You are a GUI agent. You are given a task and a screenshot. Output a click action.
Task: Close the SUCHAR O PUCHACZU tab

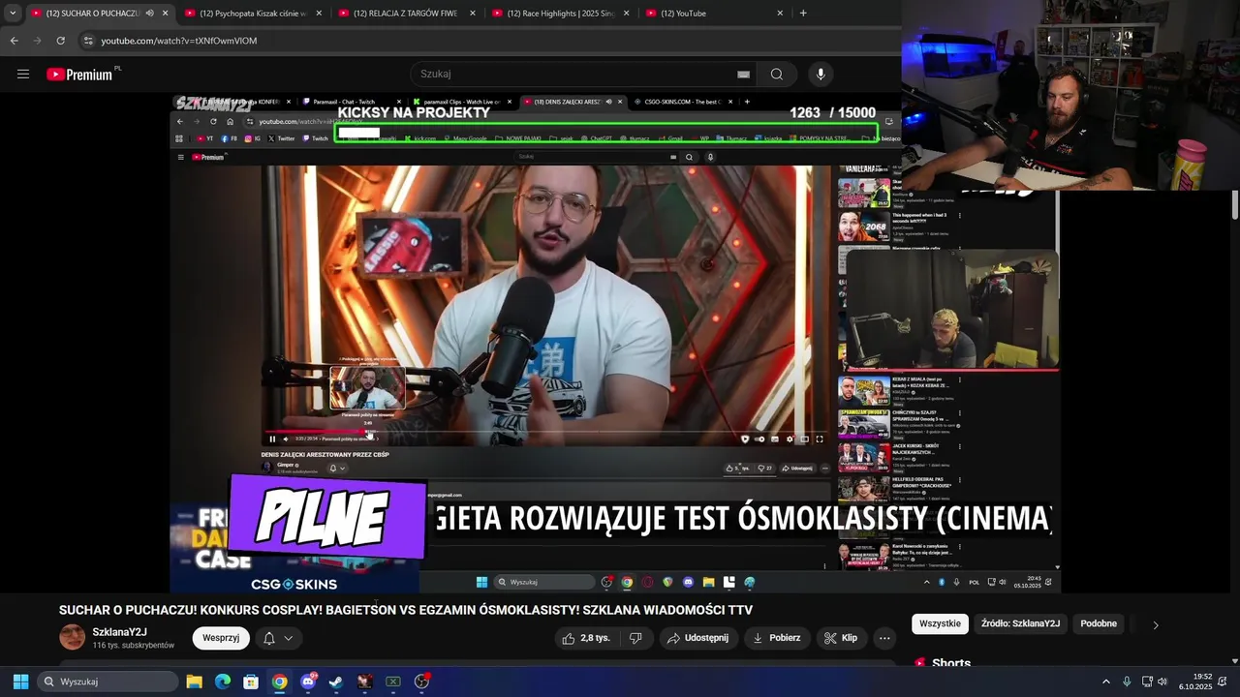[x=166, y=14]
